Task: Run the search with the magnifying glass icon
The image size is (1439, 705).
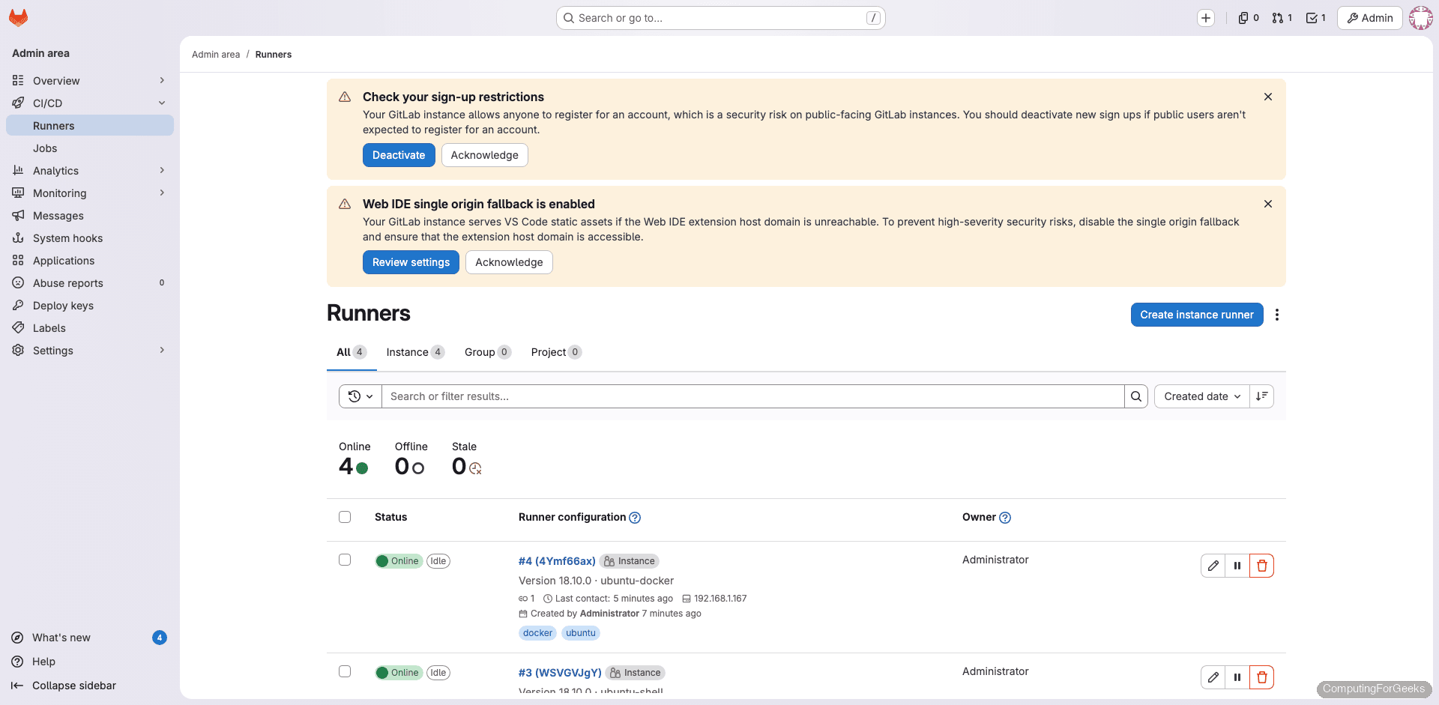Action: pos(1136,396)
